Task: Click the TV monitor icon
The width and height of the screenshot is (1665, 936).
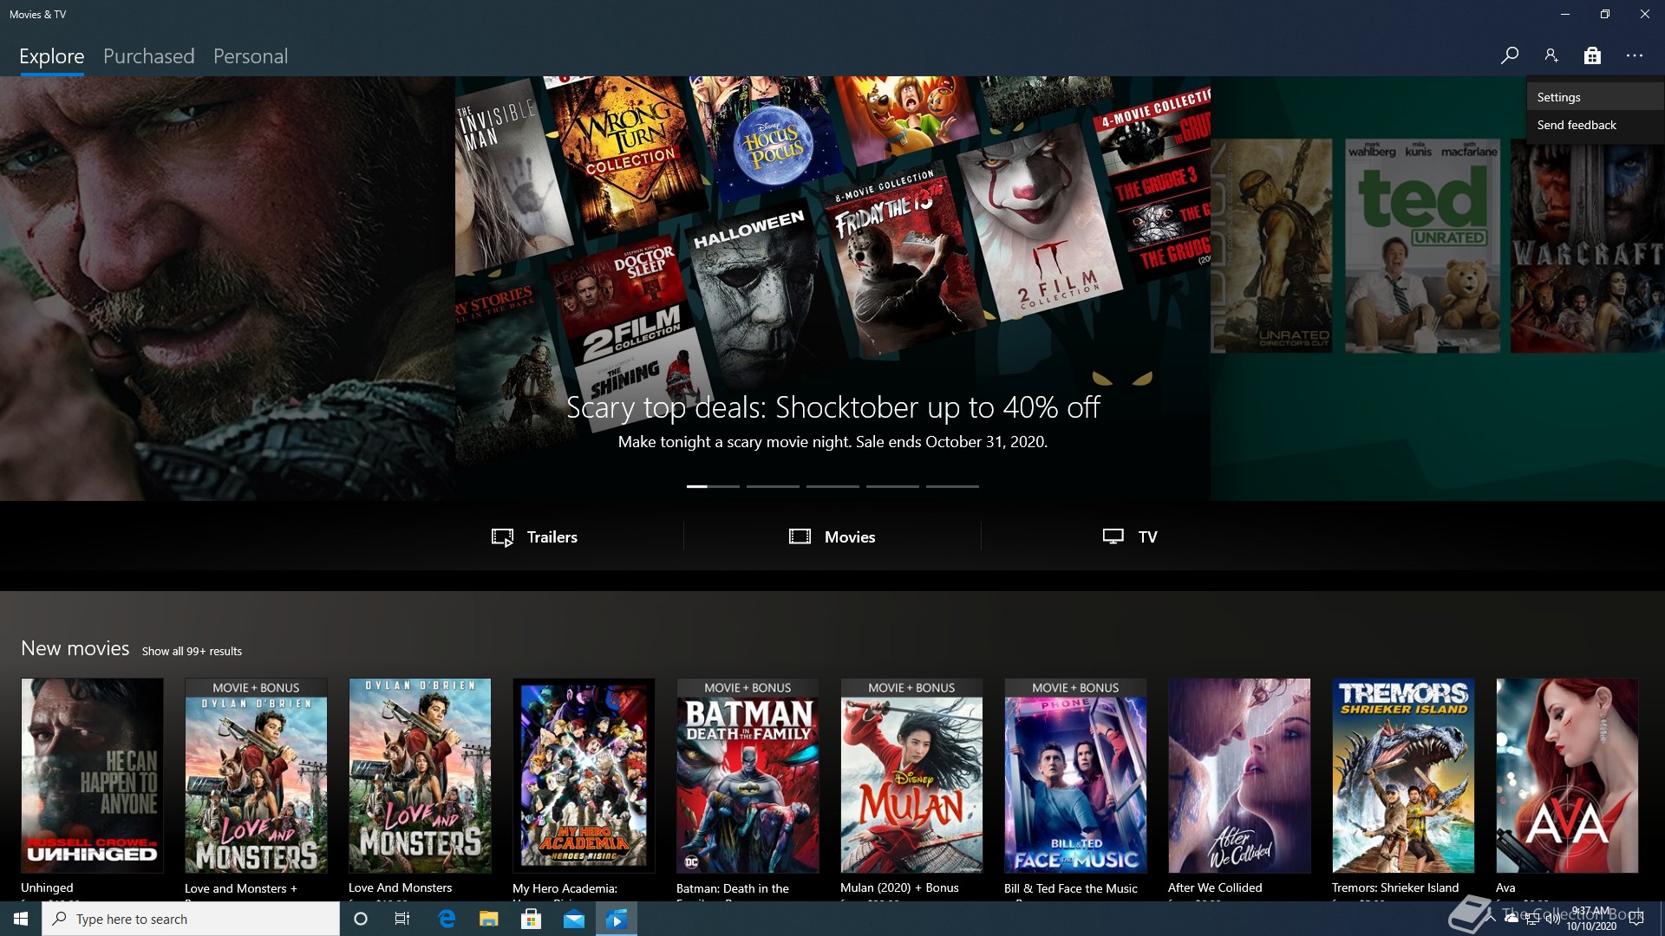Action: point(1113,536)
